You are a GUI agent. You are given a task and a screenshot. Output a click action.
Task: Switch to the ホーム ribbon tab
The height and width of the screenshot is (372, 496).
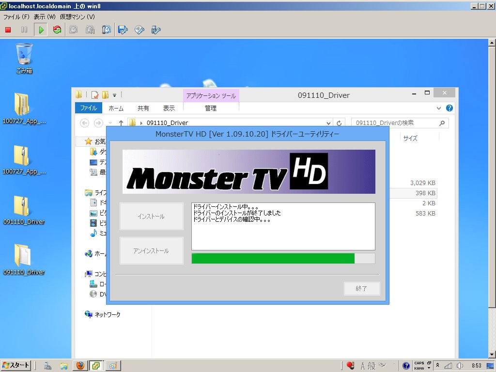pyautogui.click(x=116, y=108)
